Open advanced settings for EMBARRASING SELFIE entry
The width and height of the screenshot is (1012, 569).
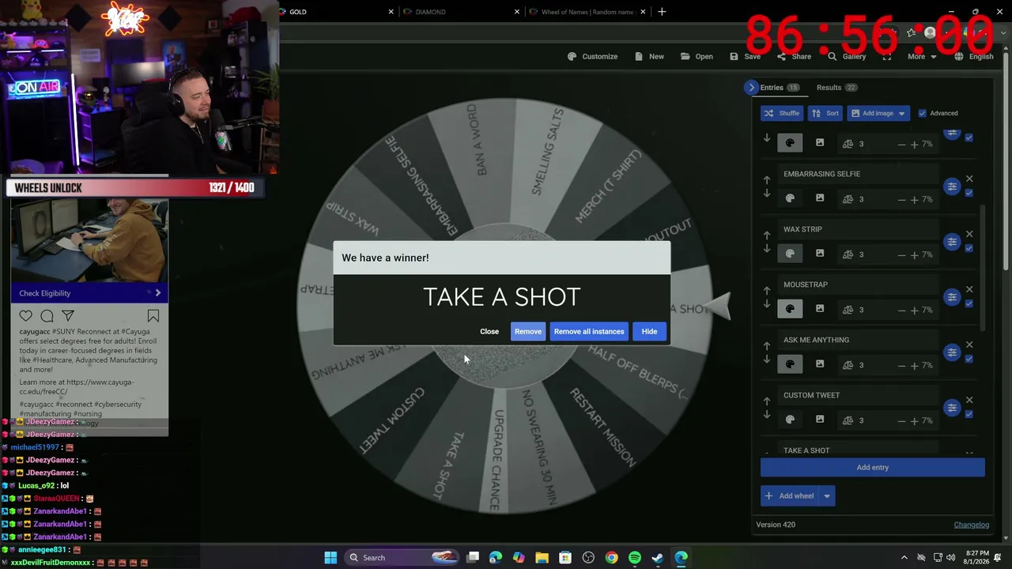(x=952, y=187)
